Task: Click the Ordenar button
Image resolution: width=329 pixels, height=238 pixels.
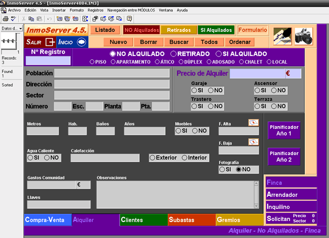Action: coord(240,42)
